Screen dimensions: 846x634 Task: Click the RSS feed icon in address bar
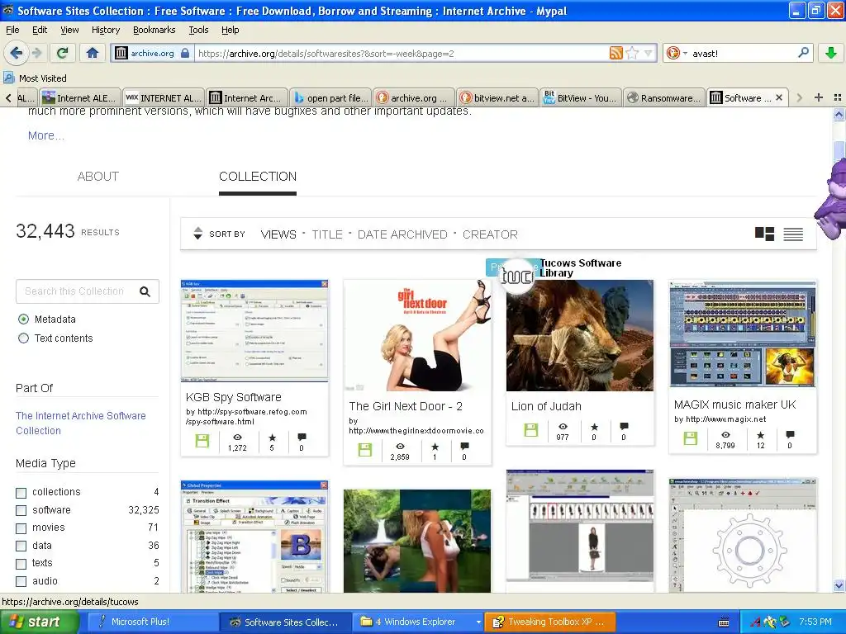(x=615, y=53)
